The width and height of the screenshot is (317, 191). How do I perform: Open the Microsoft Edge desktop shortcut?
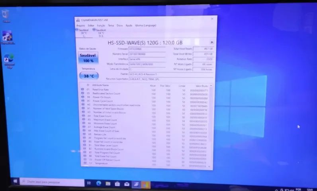coord(9,61)
